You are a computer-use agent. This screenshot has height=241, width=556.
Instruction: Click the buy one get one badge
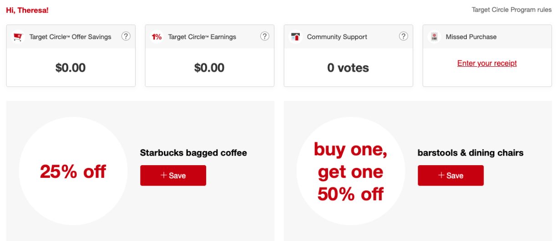(x=350, y=172)
